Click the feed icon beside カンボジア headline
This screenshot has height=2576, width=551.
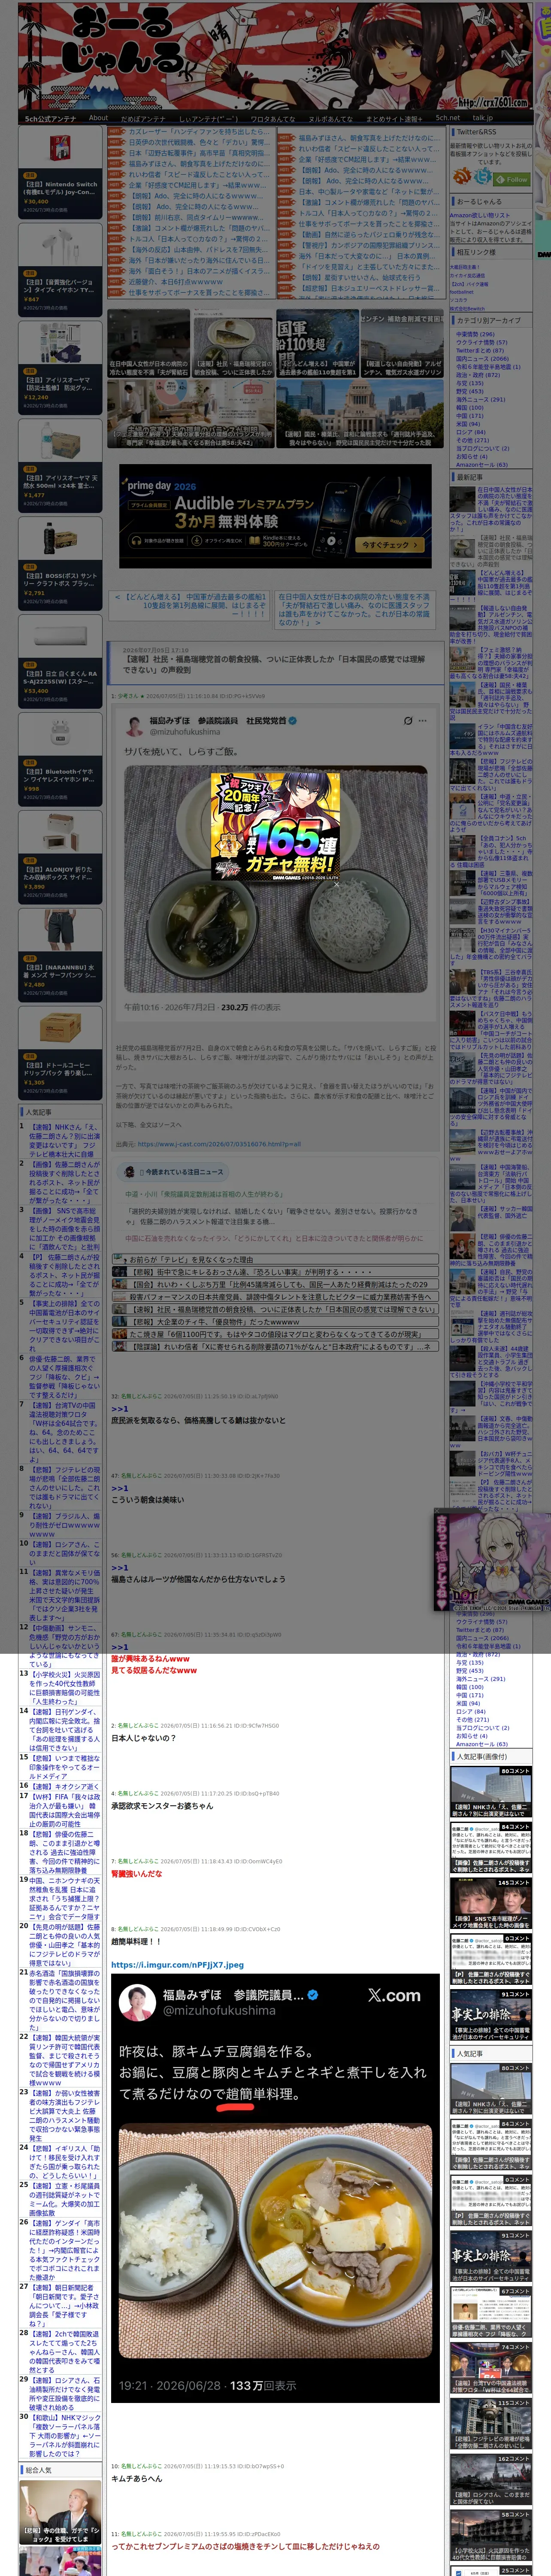tap(288, 245)
